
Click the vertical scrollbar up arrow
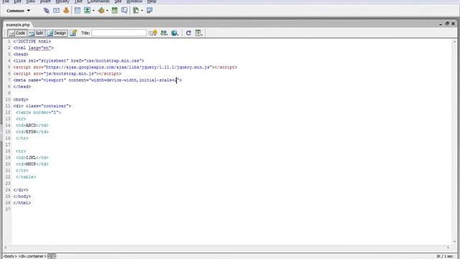[454, 42]
